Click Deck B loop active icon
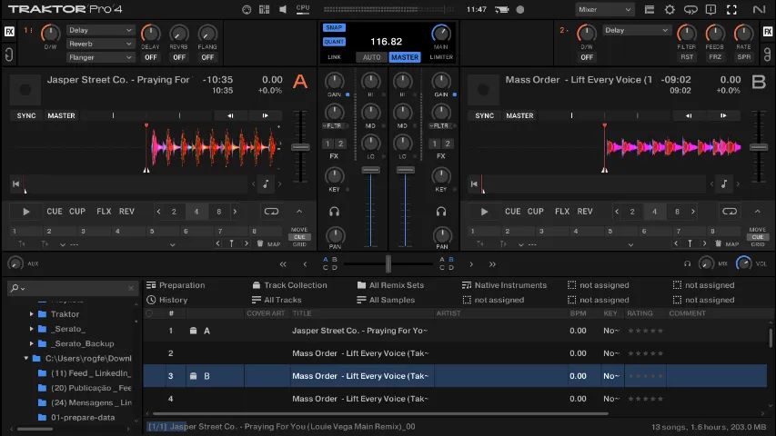 730,211
